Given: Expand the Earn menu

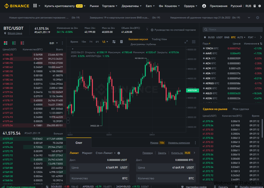Looking at the screenshot, I should click(150, 6).
